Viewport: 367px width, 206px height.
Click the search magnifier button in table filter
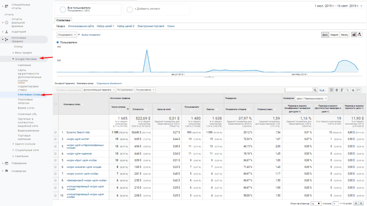point(315,90)
